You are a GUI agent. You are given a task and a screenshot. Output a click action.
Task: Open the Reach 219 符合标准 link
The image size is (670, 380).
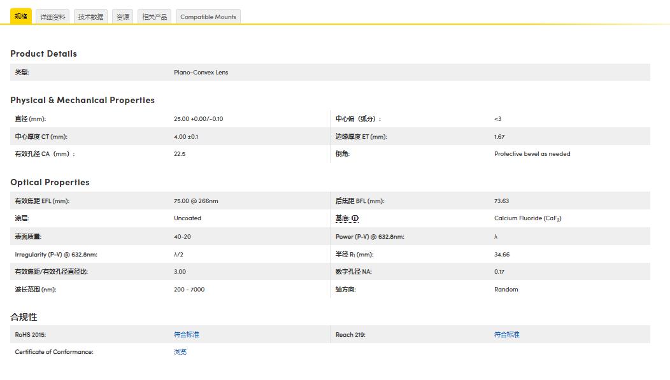pos(507,334)
